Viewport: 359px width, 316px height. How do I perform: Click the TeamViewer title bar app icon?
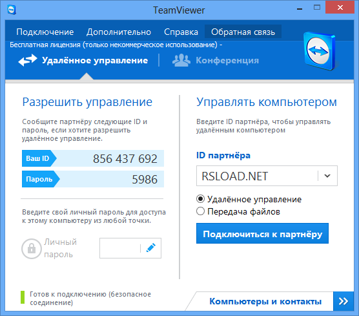[x=12, y=10]
